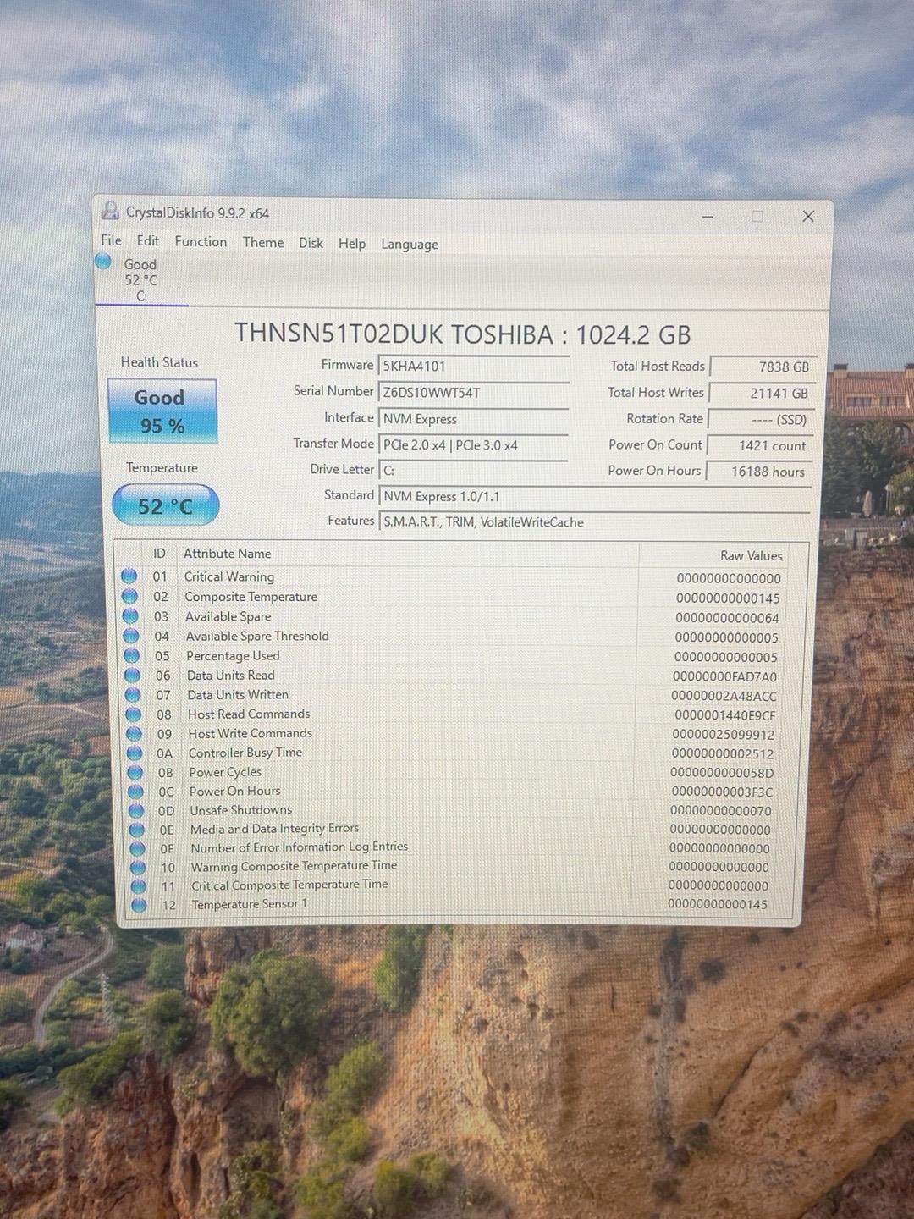Click the status orb beside Host Write Commands
Viewport: 914px width, 1219px height.
click(134, 734)
